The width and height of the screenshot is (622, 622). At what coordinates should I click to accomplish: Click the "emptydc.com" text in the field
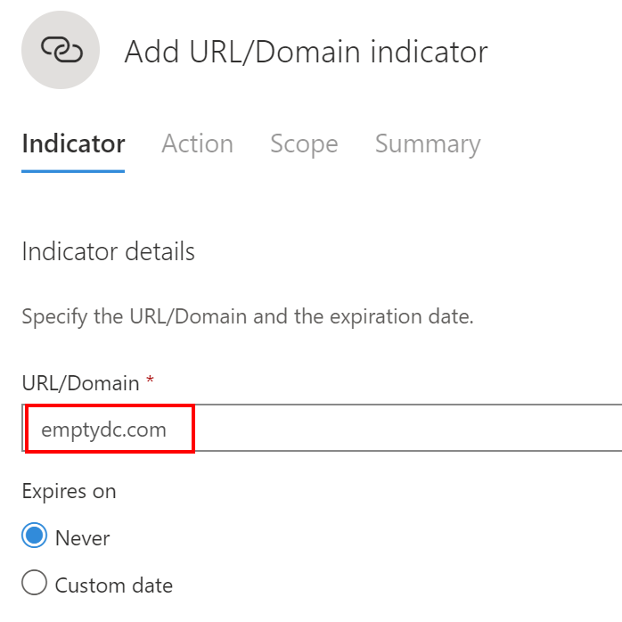click(103, 430)
